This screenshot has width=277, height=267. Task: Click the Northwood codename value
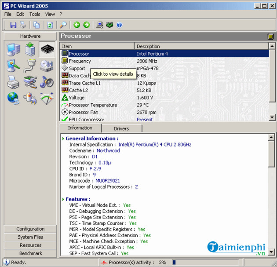pos(108,150)
